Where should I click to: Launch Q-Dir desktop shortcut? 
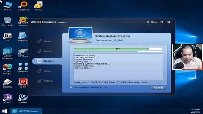[x=23, y=83]
